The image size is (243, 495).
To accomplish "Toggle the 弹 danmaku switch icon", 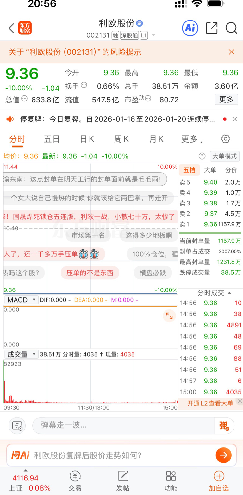I will pos(224,425).
